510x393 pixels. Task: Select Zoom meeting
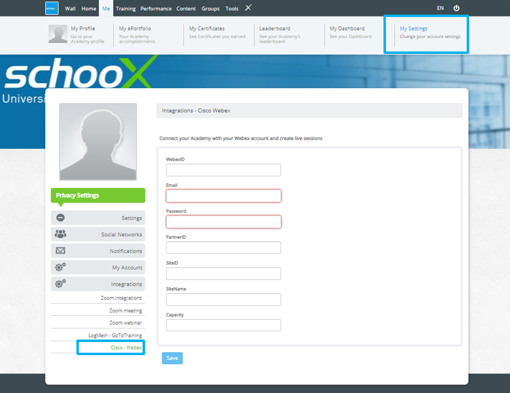click(126, 310)
